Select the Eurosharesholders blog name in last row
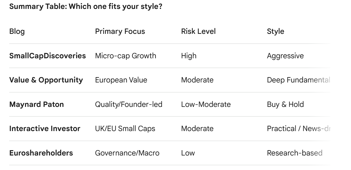The height and width of the screenshot is (170, 351). pyautogui.click(x=41, y=153)
